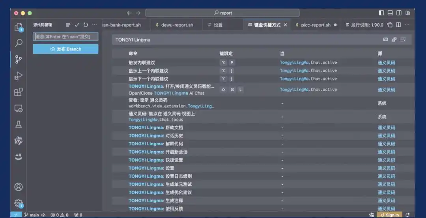Open the errors and warnings status item
Viewport: 426px width, 218px height.
(x=60, y=215)
